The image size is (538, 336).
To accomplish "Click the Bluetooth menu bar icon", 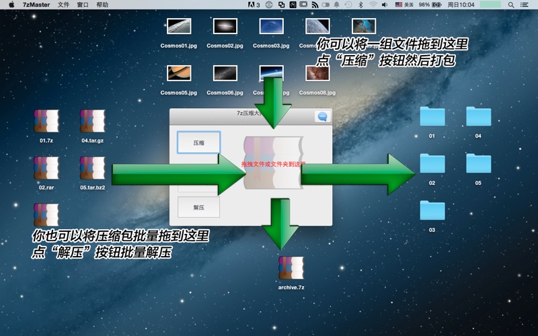I will point(360,5).
